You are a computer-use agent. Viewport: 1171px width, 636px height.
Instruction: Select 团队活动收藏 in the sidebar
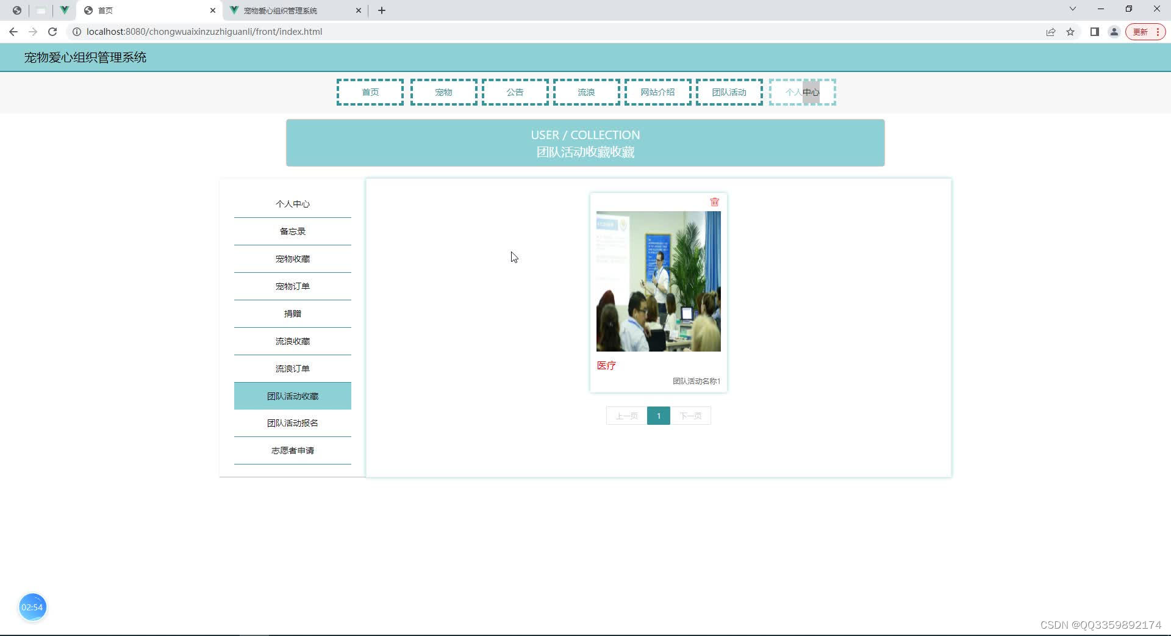(293, 396)
